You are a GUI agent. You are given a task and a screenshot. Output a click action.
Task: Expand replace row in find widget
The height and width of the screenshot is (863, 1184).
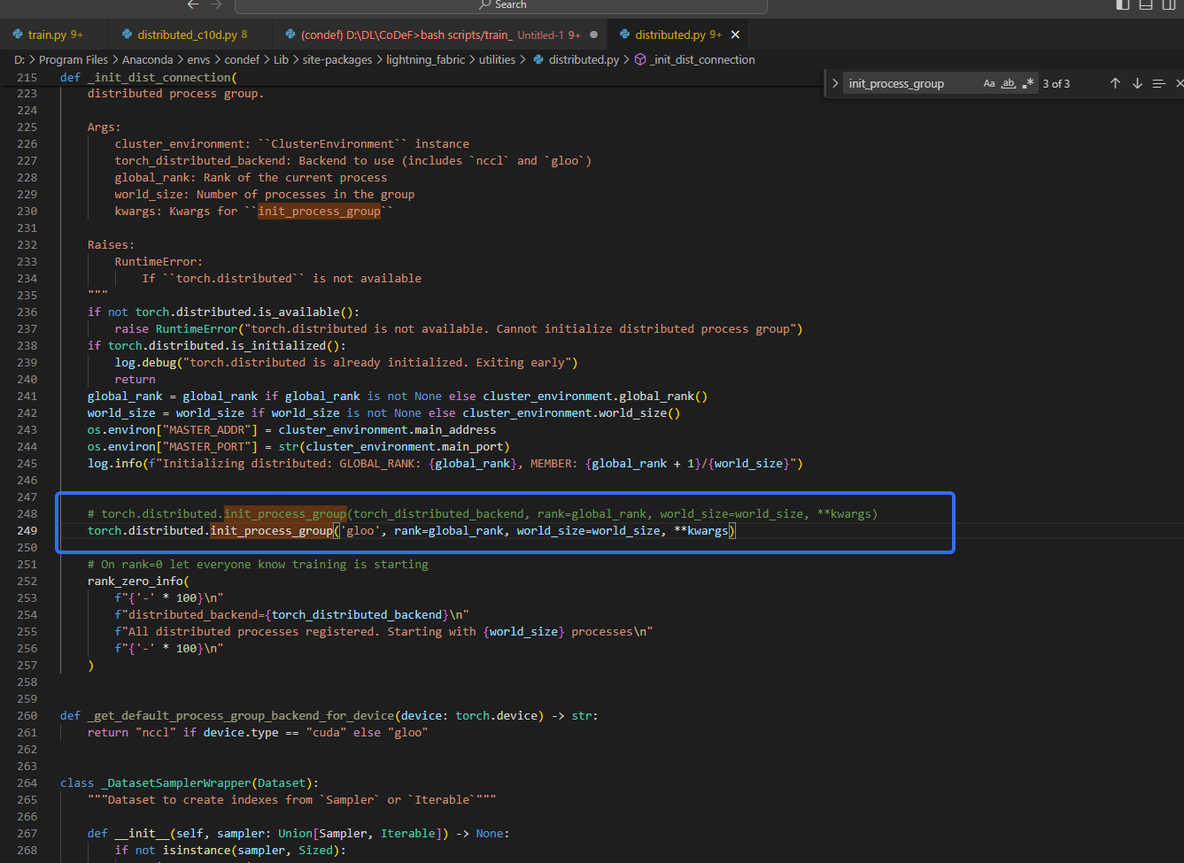pyautogui.click(x=834, y=83)
